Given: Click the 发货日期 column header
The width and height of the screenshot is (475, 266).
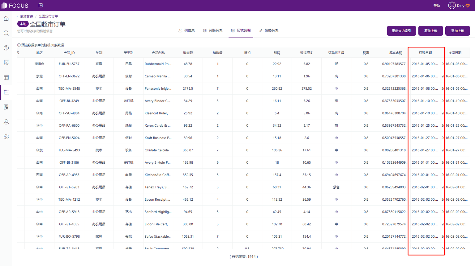Looking at the screenshot, I should pos(455,53).
